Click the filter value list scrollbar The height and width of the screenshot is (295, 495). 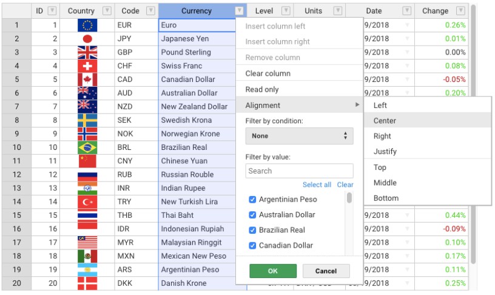(349, 198)
